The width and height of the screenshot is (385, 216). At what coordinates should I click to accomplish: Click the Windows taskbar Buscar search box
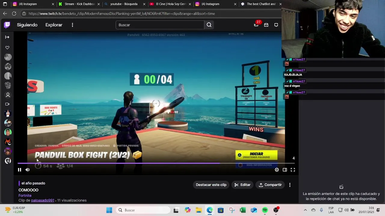(143, 210)
